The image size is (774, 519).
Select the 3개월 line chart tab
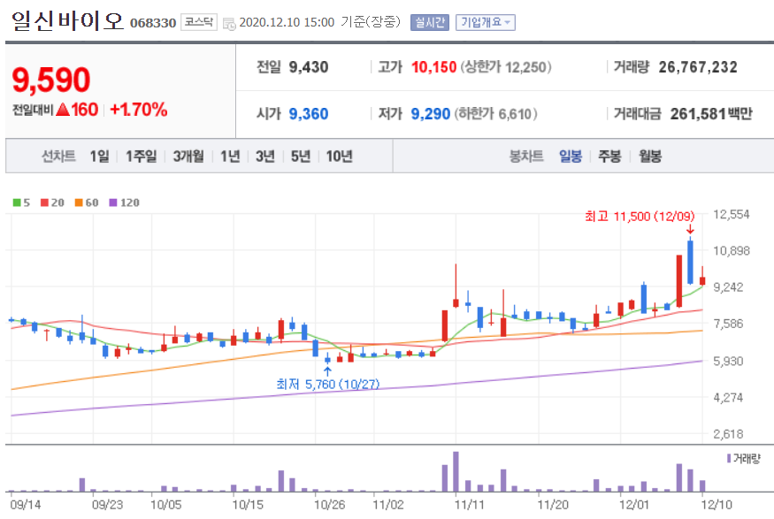188,156
